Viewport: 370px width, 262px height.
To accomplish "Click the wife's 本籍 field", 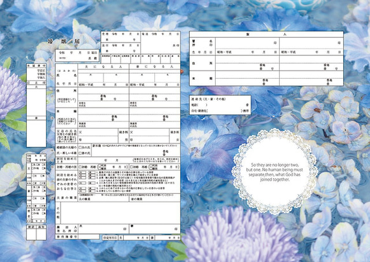I will [155, 115].
